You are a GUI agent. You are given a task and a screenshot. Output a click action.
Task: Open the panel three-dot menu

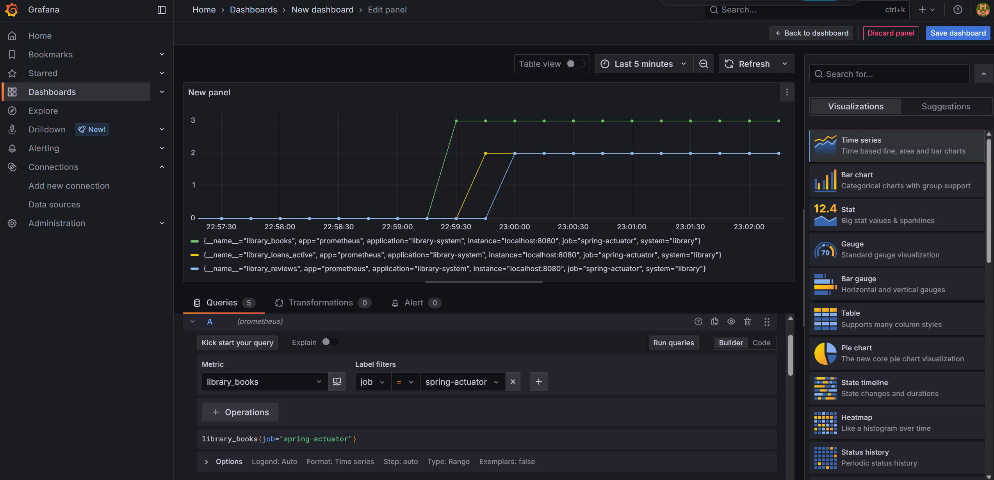coord(787,92)
